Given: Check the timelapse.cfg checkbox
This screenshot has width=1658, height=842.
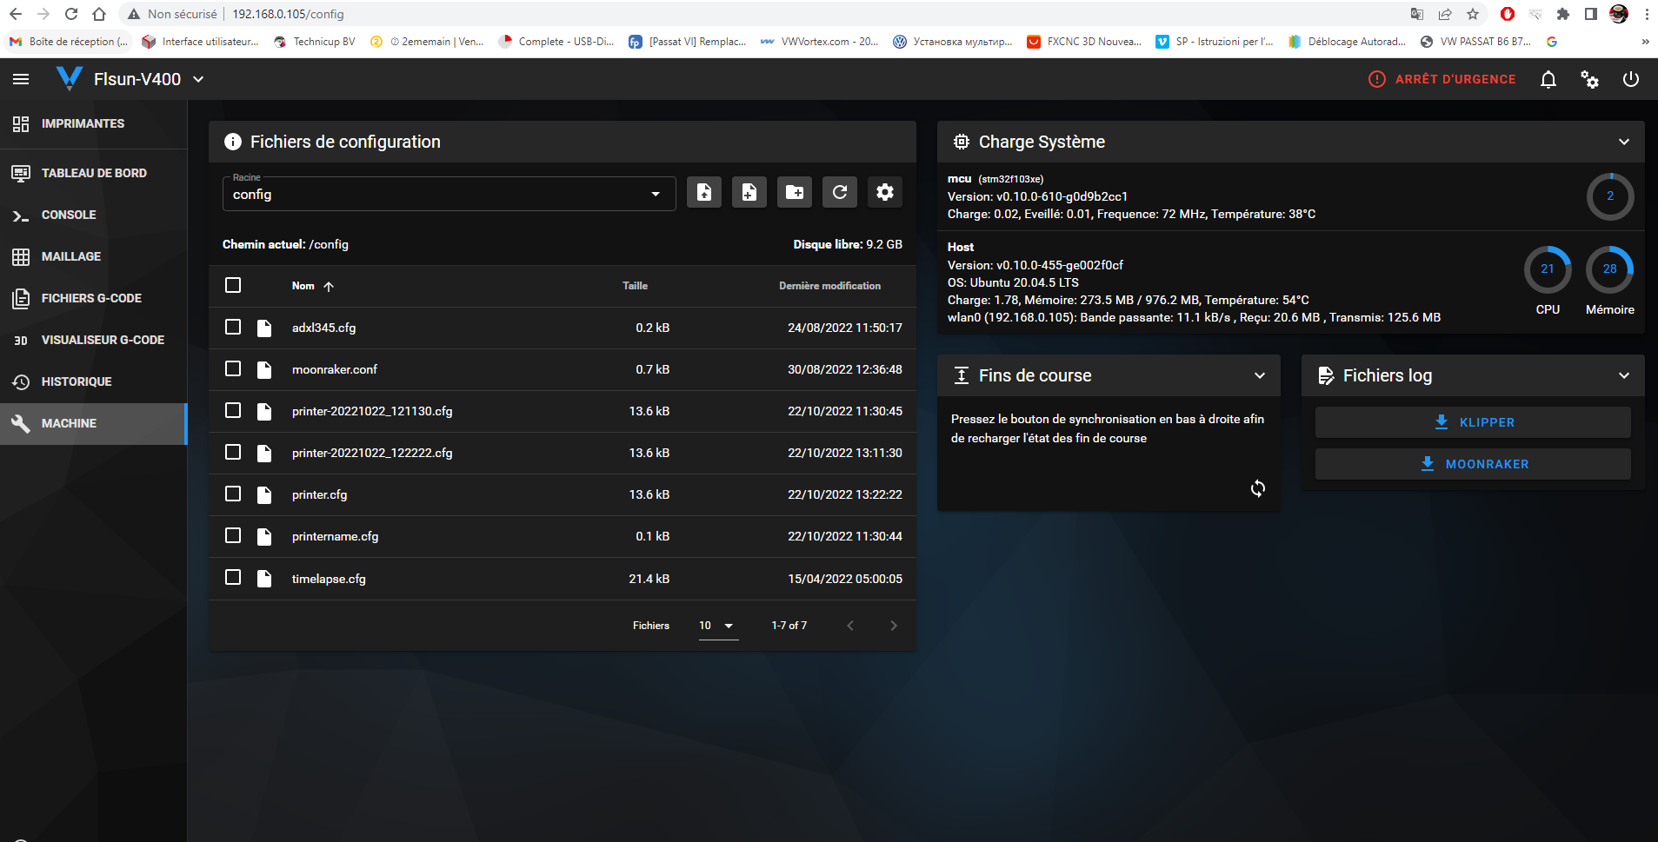Looking at the screenshot, I should 233,577.
